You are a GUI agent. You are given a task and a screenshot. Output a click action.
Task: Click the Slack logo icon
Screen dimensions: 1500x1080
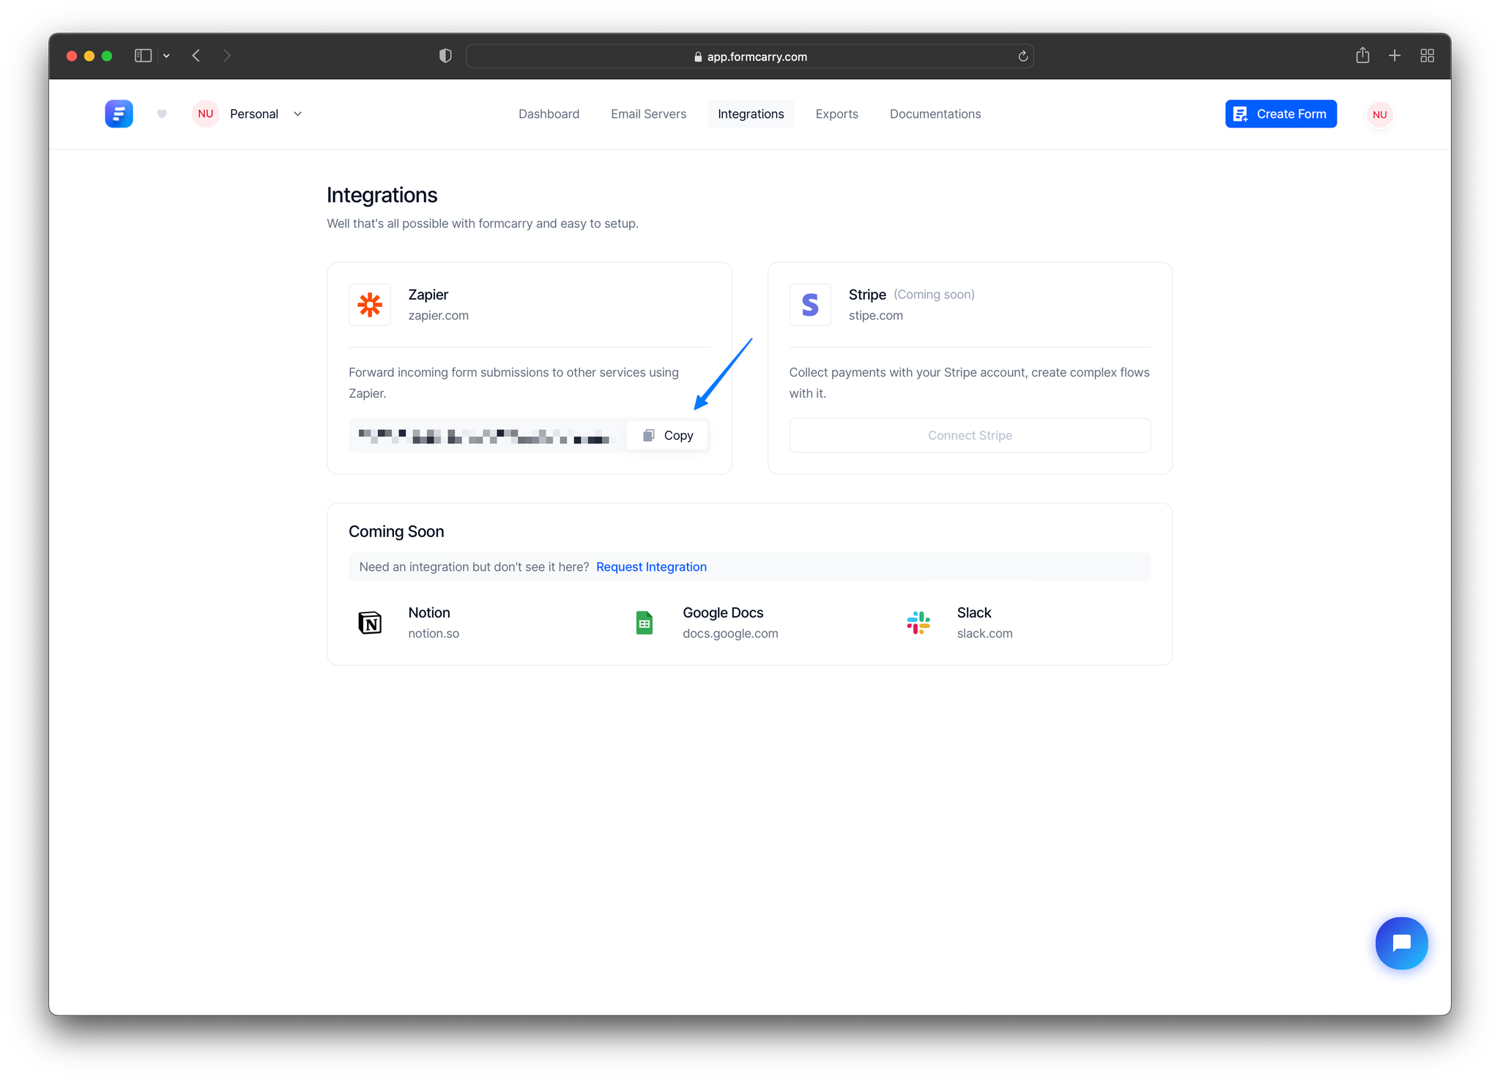click(918, 623)
